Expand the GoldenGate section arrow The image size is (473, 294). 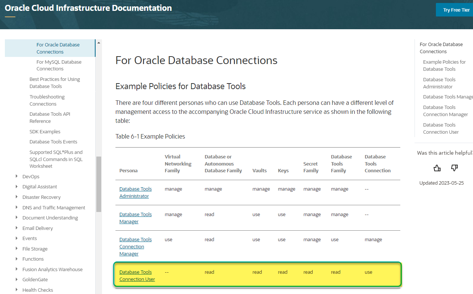[x=16, y=279]
